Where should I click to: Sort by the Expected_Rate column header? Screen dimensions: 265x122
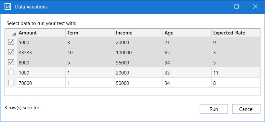click(x=236, y=33)
